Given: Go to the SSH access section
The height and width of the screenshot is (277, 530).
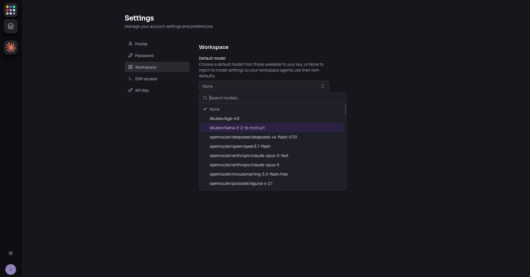Looking at the screenshot, I should click(x=157, y=79).
